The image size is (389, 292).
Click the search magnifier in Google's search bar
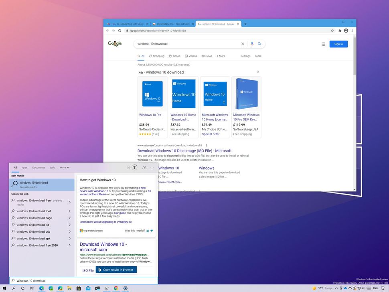259,44
